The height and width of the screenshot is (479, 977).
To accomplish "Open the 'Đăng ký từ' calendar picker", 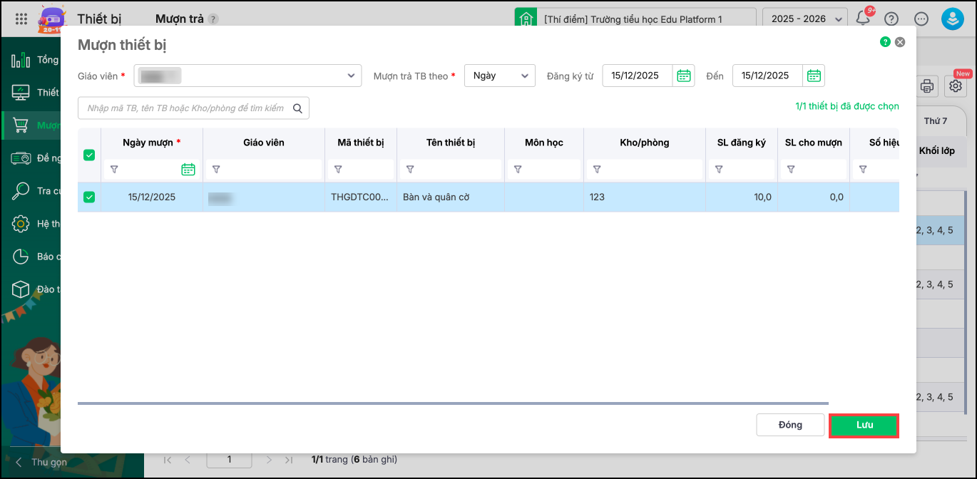I will 684,76.
